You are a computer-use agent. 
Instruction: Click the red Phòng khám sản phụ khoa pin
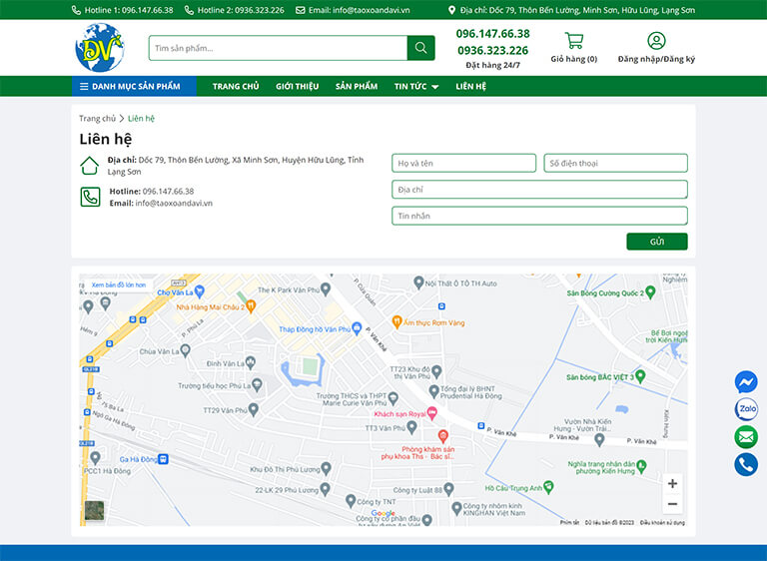pyautogui.click(x=442, y=435)
